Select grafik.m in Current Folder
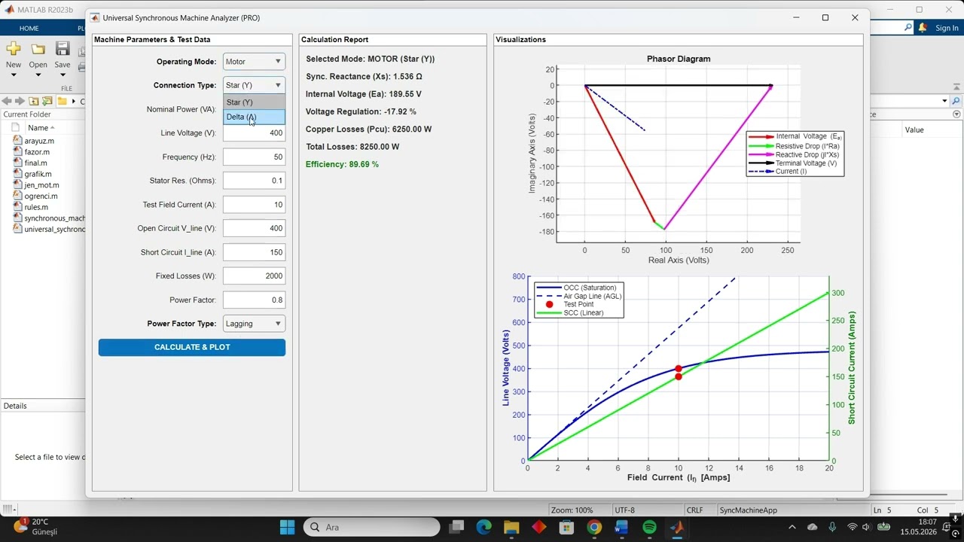Image resolution: width=964 pixels, height=542 pixels. click(38, 174)
